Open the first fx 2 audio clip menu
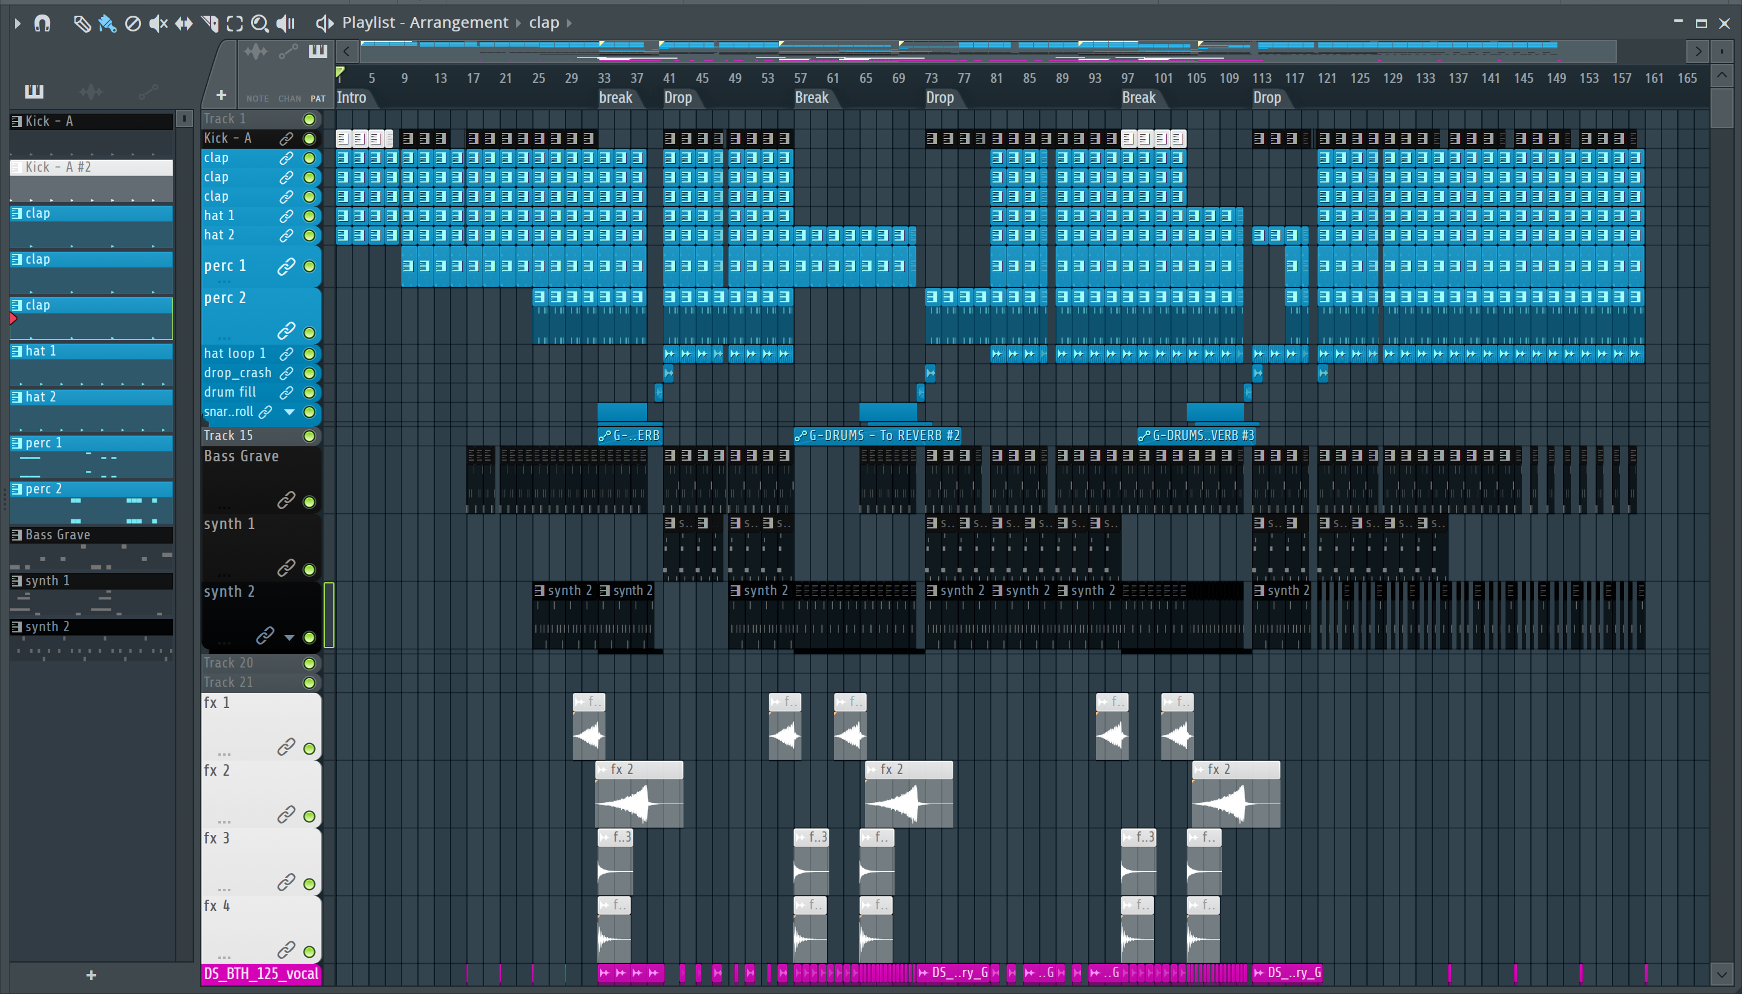 click(x=602, y=770)
